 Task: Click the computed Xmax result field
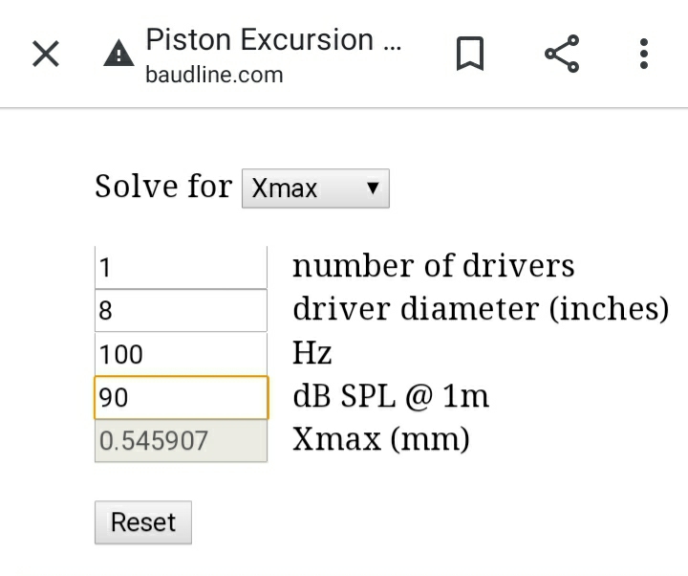pos(181,441)
